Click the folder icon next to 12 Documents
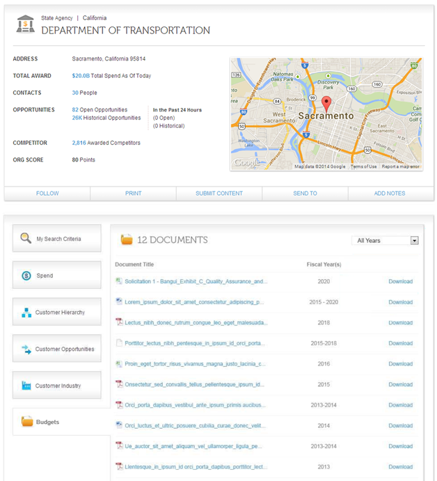 pyautogui.click(x=127, y=239)
